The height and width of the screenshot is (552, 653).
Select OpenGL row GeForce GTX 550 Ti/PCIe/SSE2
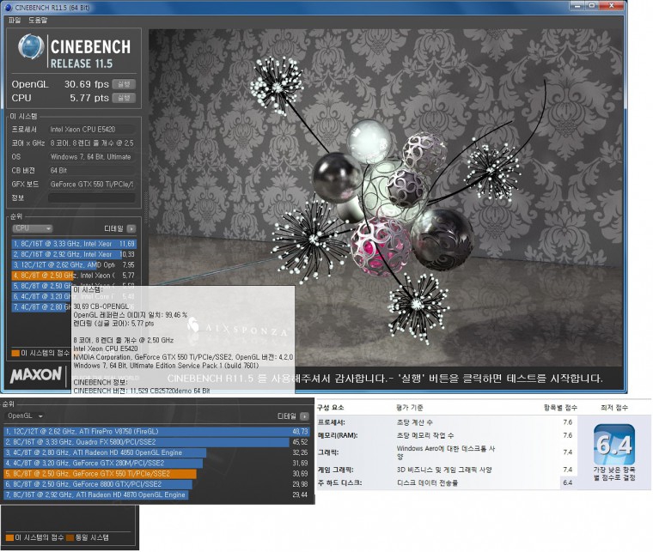pos(157,474)
